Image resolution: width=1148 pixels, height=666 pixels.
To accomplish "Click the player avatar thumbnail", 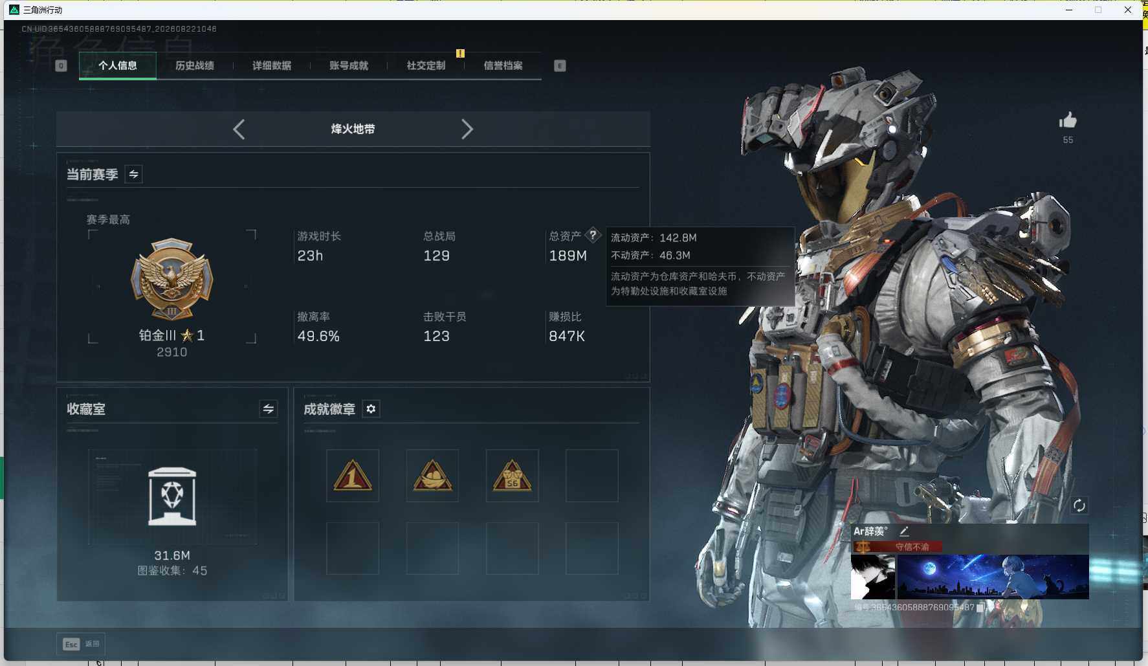I will coord(873,577).
